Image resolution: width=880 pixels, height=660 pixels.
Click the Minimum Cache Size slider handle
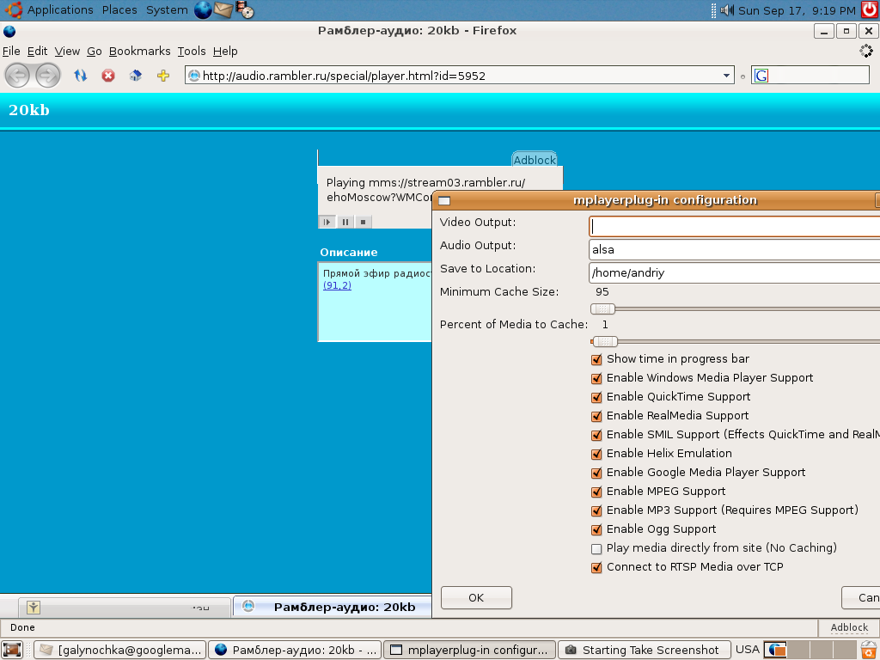tap(602, 309)
